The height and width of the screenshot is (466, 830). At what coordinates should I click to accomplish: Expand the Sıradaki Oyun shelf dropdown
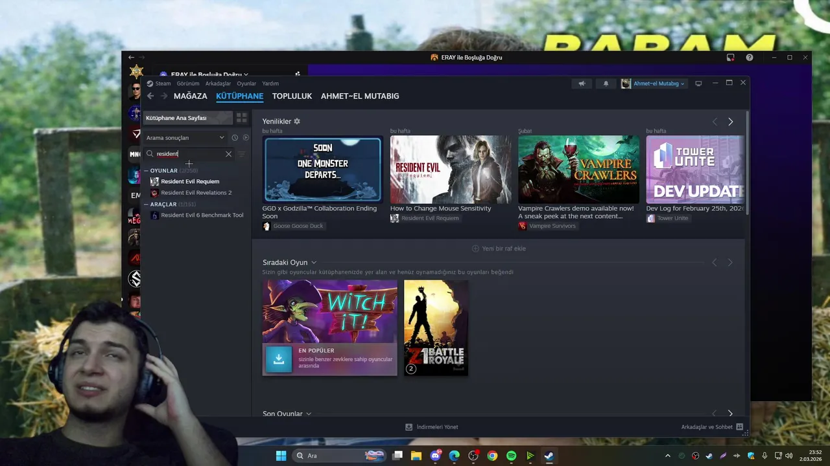click(314, 263)
